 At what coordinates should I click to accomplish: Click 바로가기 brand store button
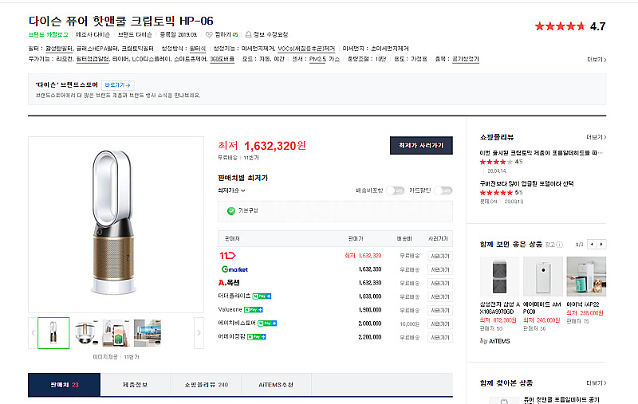117,85
